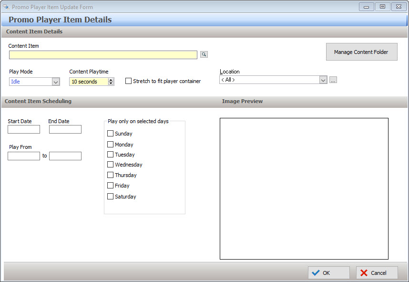Image resolution: width=409 pixels, height=282 pixels.
Task: Click the End Date input box
Action: coord(65,129)
